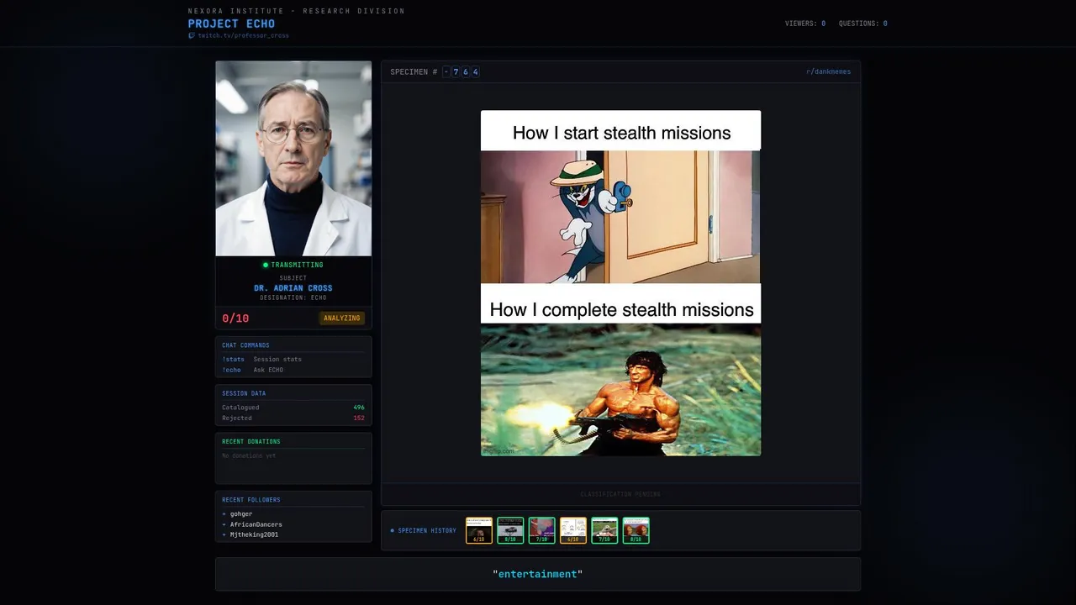Click the RECENT DONATIONS panel heading
This screenshot has width=1076, height=605.
(x=251, y=441)
